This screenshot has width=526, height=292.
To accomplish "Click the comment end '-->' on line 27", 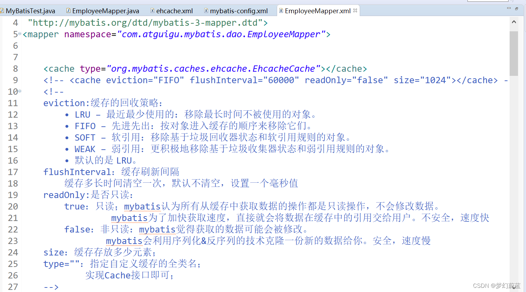I will (x=51, y=287).
